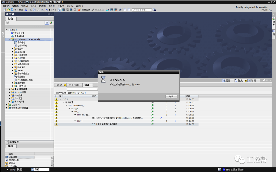Open 设备组态 under PLC_1
This screenshot has height=172, width=276.
tap(21, 42)
